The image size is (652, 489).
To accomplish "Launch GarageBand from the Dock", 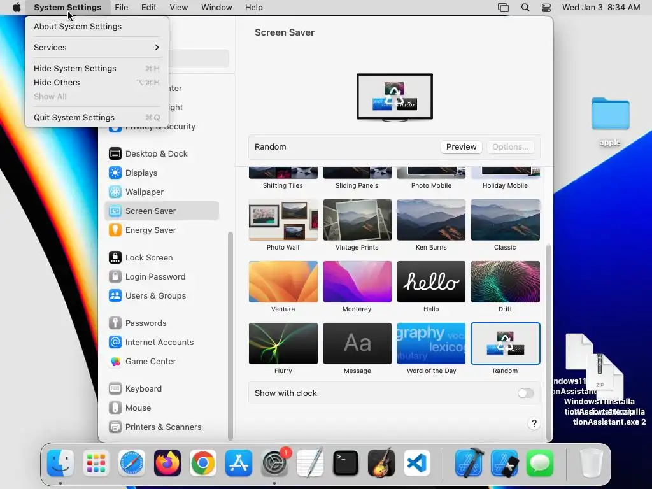I will click(381, 463).
